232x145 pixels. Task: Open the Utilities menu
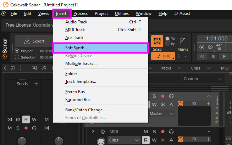(x=122, y=13)
